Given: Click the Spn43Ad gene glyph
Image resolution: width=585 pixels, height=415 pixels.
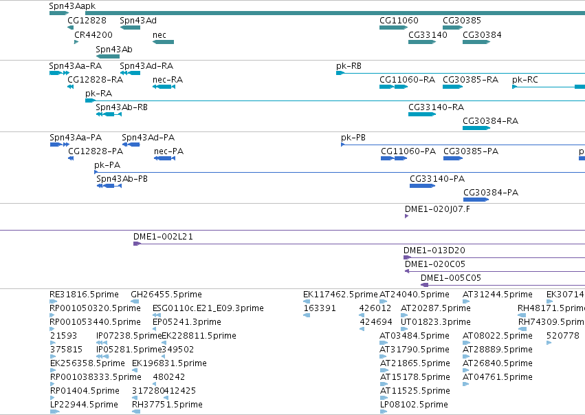Looking at the screenshot, I should pos(130,28).
